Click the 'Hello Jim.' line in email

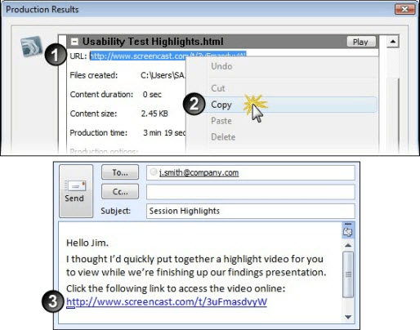click(x=87, y=243)
